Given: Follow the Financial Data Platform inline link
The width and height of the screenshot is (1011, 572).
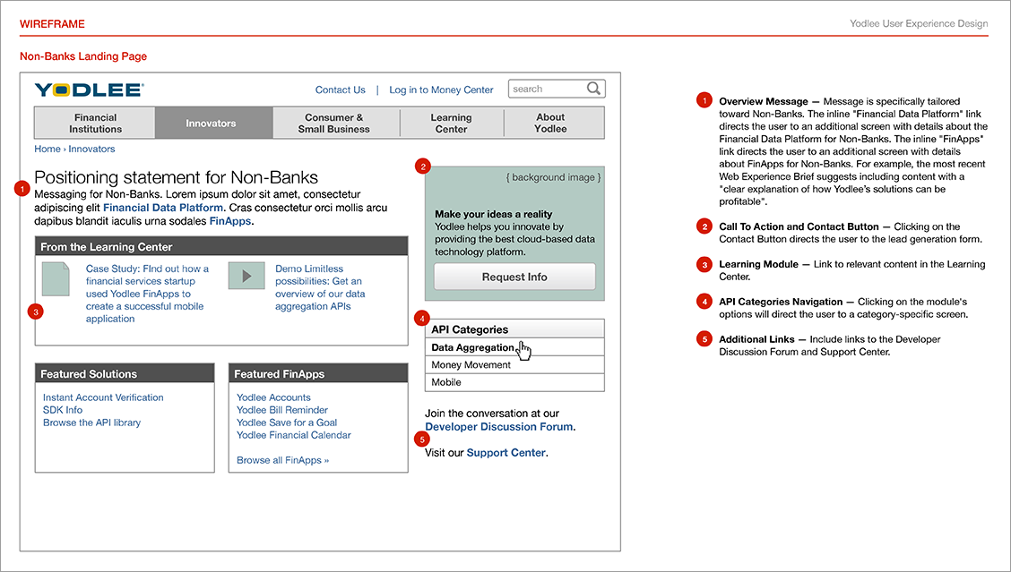Looking at the screenshot, I should point(163,208).
